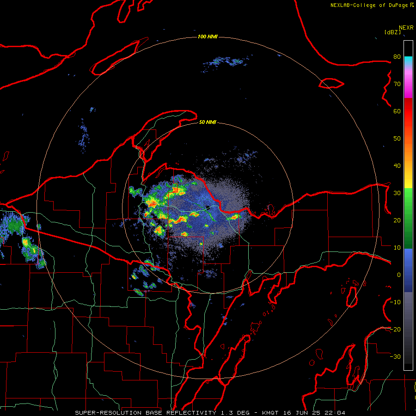
Task: Click the red segment of the color scale
Action: click(408, 111)
